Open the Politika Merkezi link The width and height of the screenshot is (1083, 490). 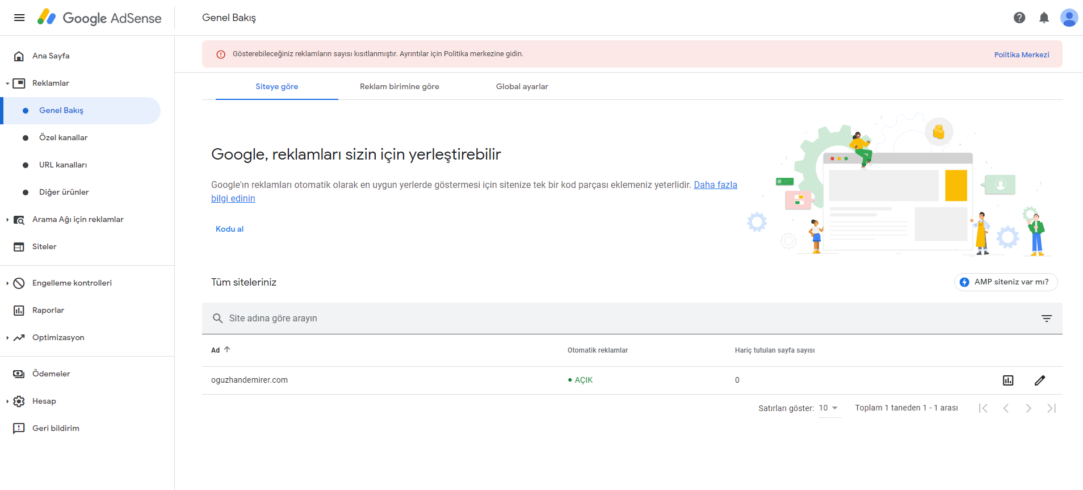pos(1022,55)
